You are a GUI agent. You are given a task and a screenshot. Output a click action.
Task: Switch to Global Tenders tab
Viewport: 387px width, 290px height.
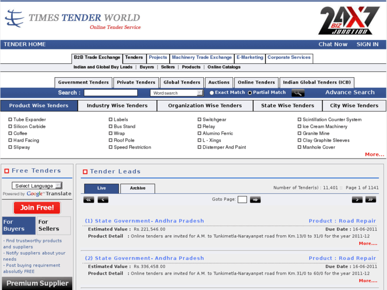(182, 82)
